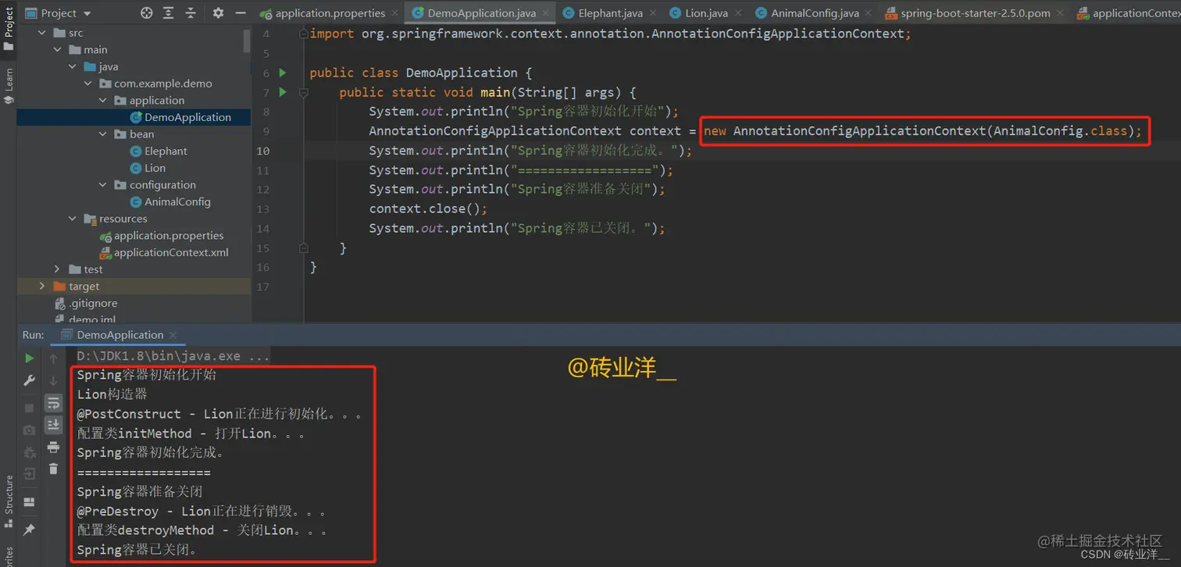Close Lion.java editor tab
1181x567 pixels.
738,13
